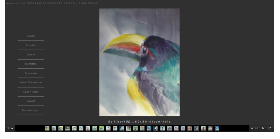Open the Accueil menu item
This screenshot has width=280, height=139.
31,36
